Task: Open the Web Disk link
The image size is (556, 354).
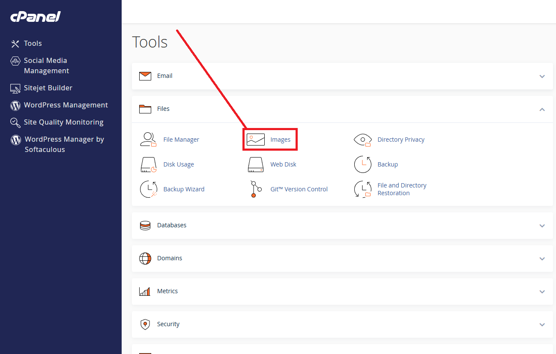Action: point(283,164)
